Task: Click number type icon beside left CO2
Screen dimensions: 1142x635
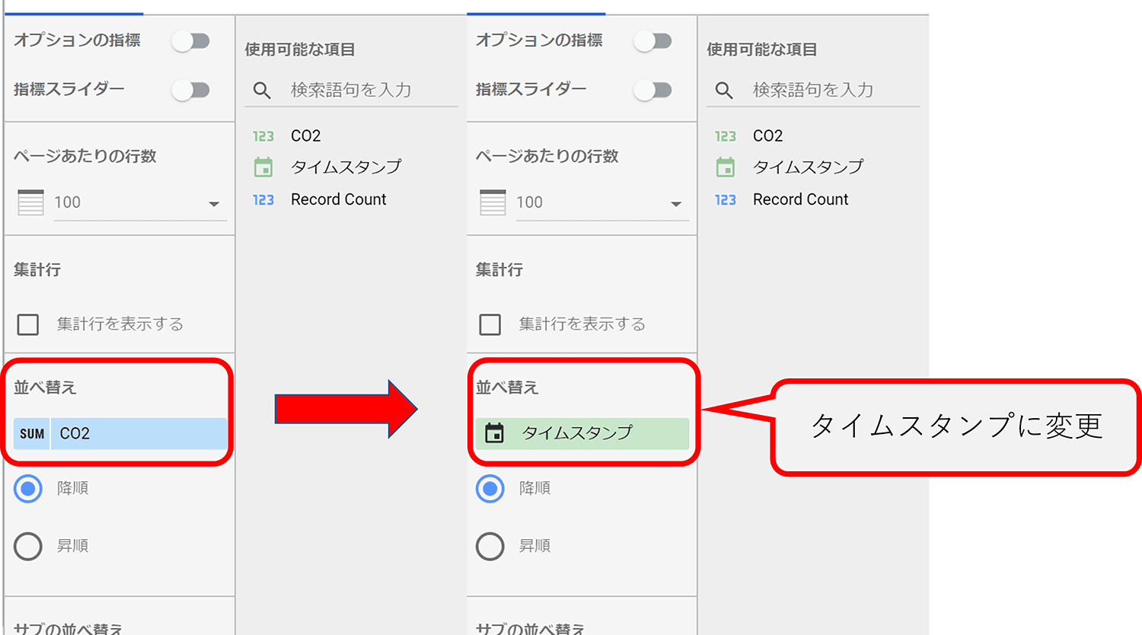Action: [x=263, y=136]
